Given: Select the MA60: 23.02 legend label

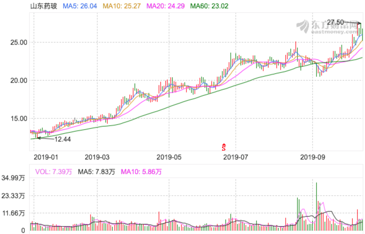Looking at the screenshot, I should click(209, 6).
